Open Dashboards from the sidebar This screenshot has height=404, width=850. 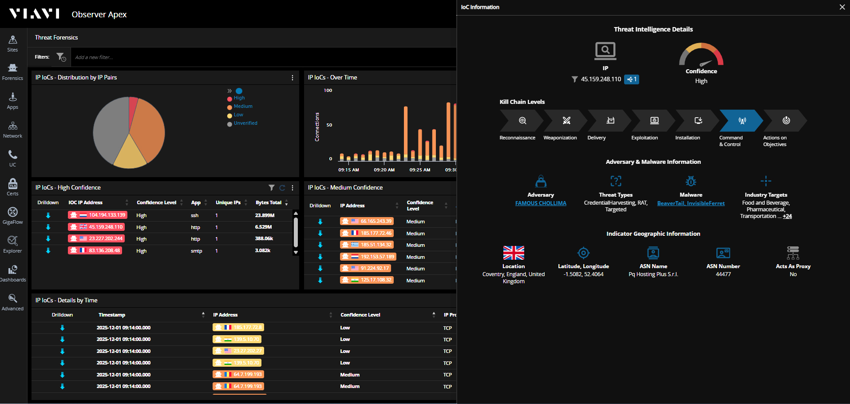point(12,273)
